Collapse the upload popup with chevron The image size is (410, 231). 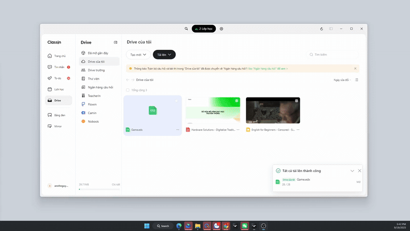pyautogui.click(x=352, y=171)
